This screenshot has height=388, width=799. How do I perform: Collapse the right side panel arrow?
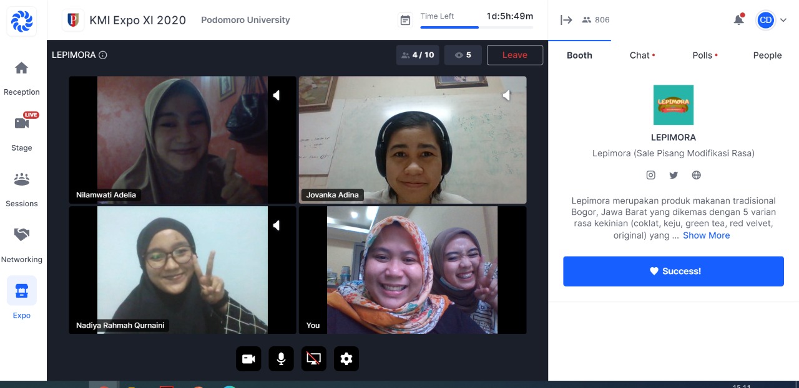click(566, 20)
